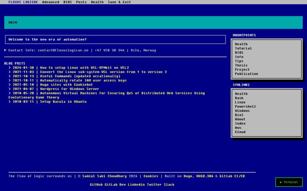This screenshot has width=307, height=191.
Task: Click chevron beside the 2021-05-10 post
Action: 9,84
